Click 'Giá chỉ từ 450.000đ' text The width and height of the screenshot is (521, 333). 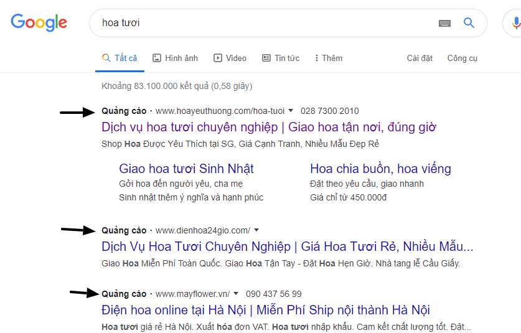point(348,197)
